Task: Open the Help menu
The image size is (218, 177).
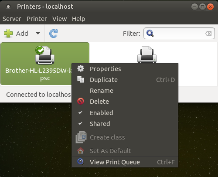Action: 78,19
